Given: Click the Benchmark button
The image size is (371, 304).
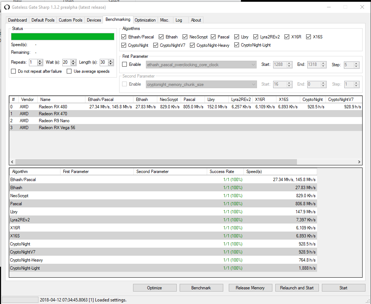Looking at the screenshot, I should [x=201, y=288].
